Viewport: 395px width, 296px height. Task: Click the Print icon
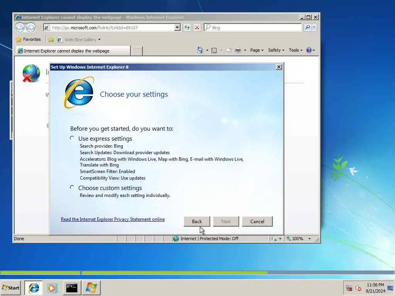238,50
